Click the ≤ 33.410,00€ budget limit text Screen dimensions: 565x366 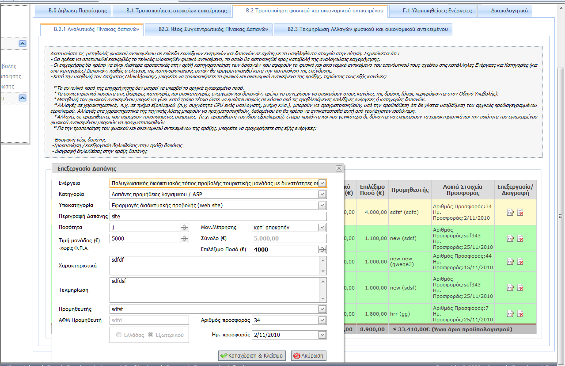[451, 329]
